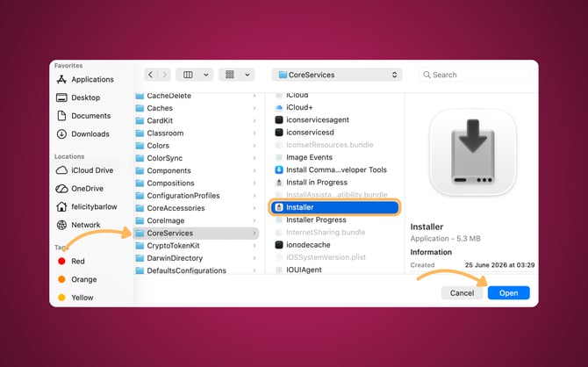Open the CoreServices path popup menu
Screen dimensions: 588x367
[x=337, y=75]
